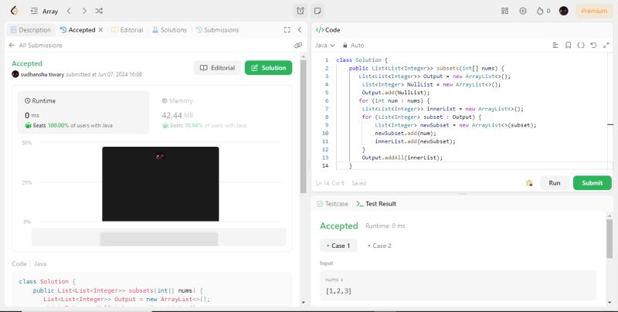Image resolution: width=618 pixels, height=312 pixels.
Task: Open the user profile avatar
Action: [564, 11]
